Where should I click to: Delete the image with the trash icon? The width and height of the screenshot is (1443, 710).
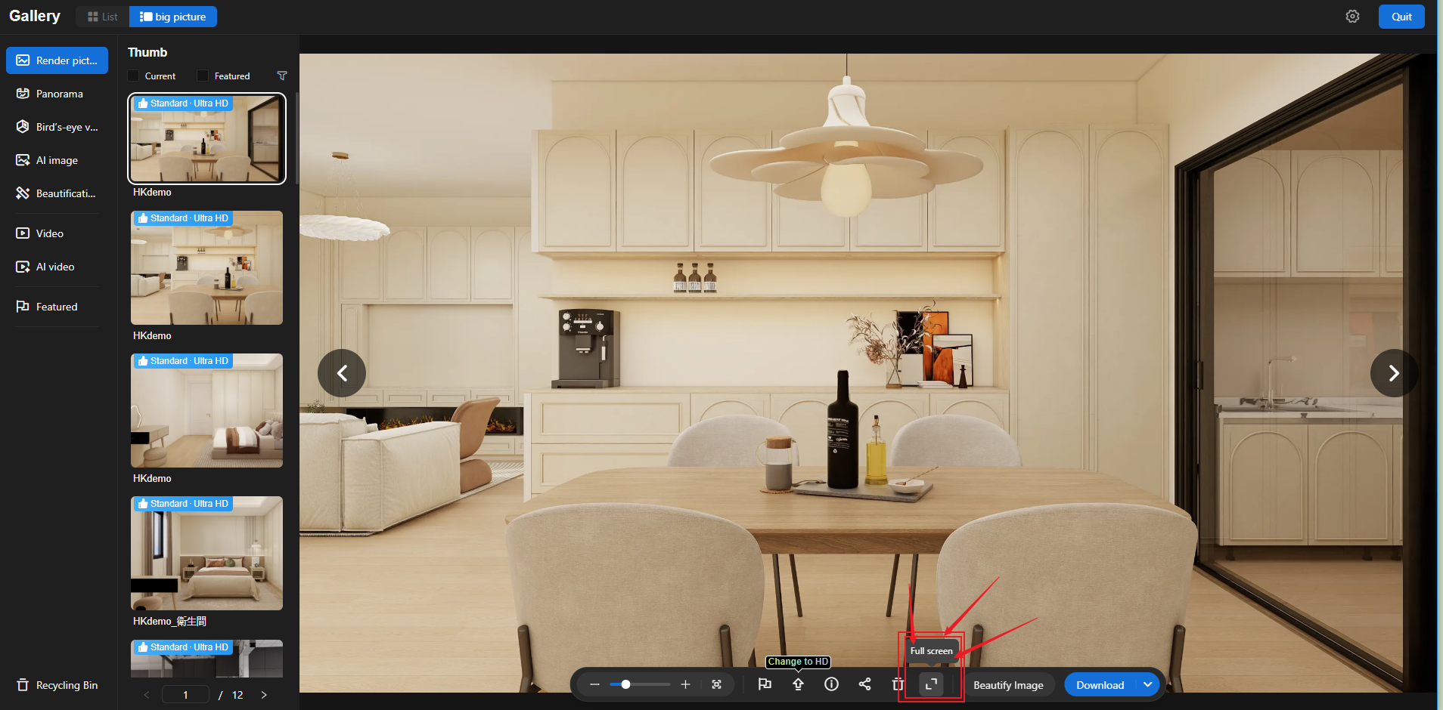[898, 684]
